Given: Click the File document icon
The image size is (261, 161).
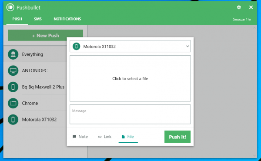Looking at the screenshot, I should 123,137.
